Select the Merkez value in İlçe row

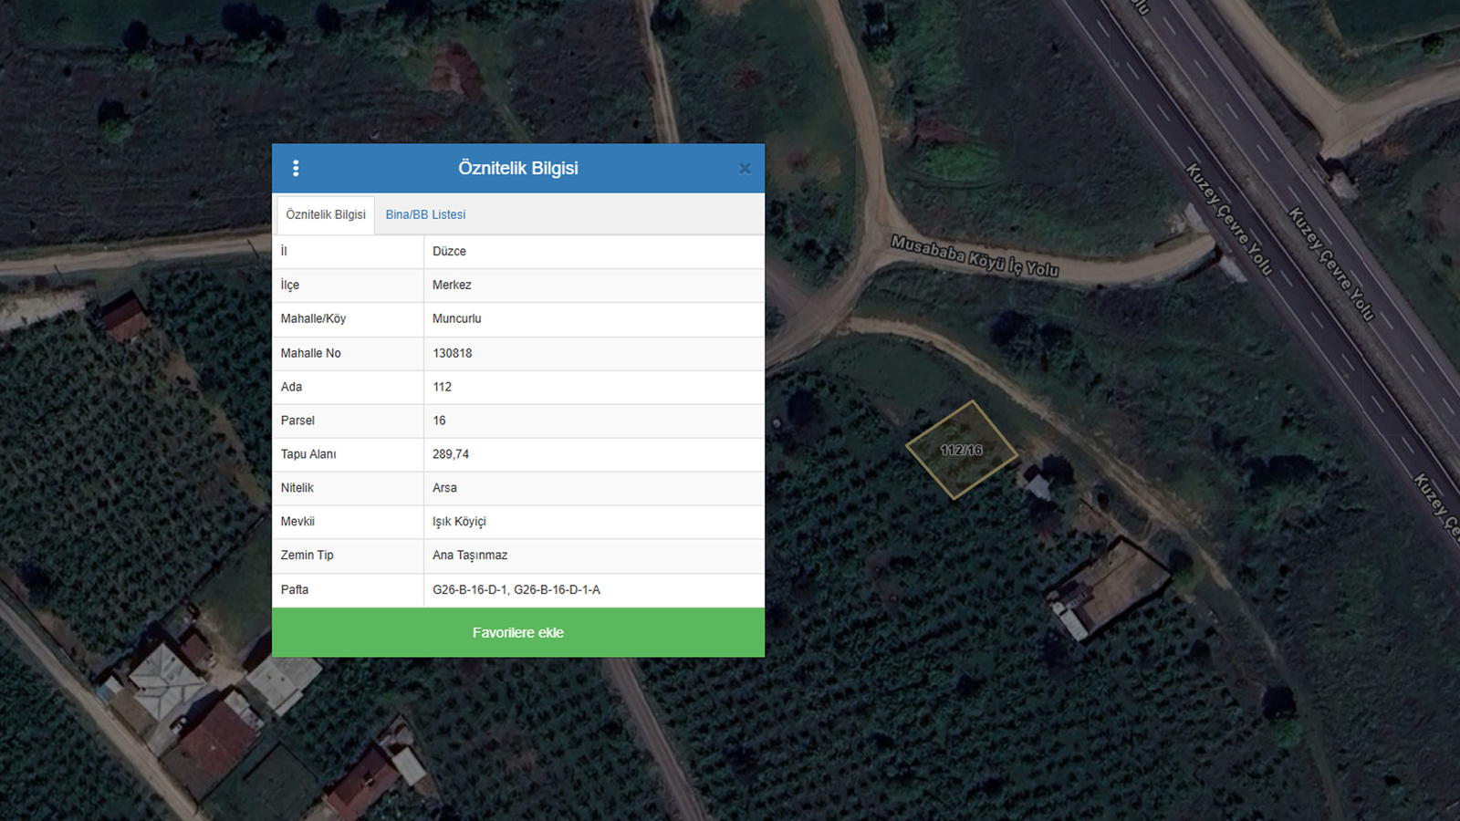coord(452,286)
